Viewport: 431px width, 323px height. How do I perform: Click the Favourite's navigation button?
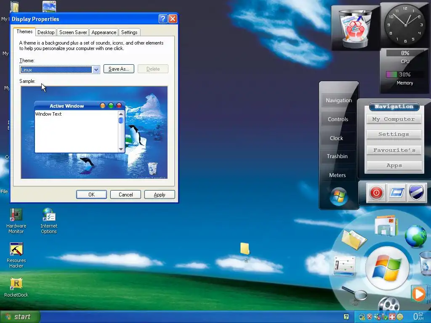point(394,150)
